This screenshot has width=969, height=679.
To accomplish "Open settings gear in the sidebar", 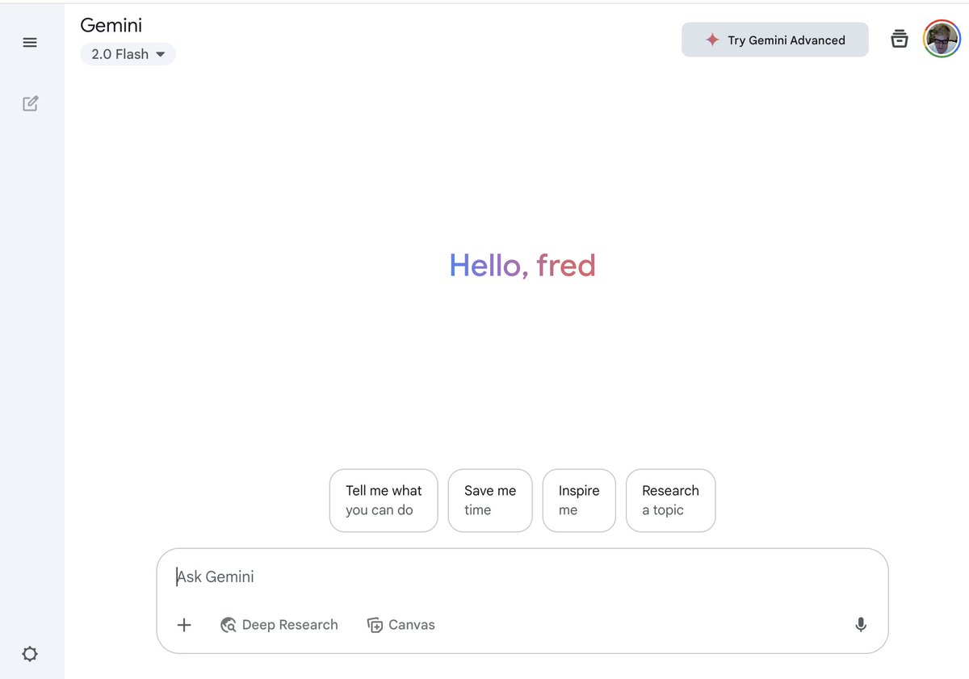I will pyautogui.click(x=30, y=654).
